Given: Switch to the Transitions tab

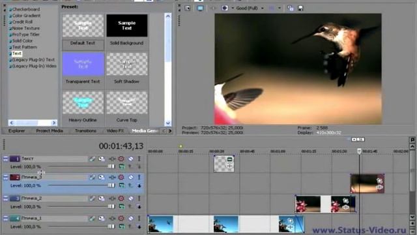Looking at the screenshot, I should click(x=85, y=131).
